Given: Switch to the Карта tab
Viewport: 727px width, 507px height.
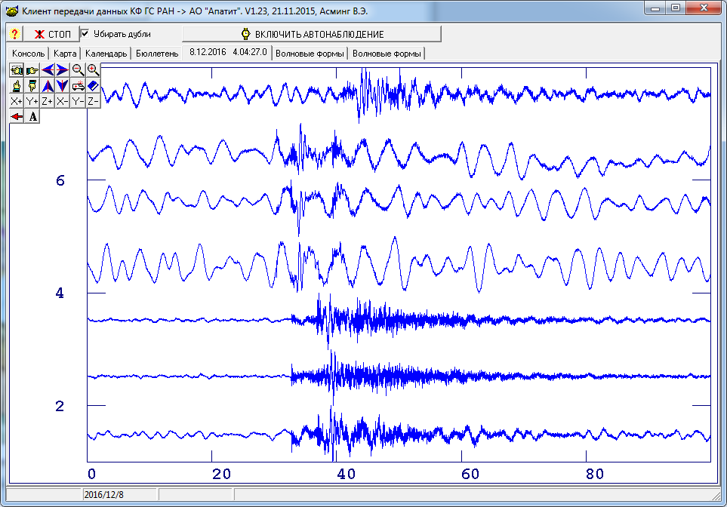Looking at the screenshot, I should 65,54.
